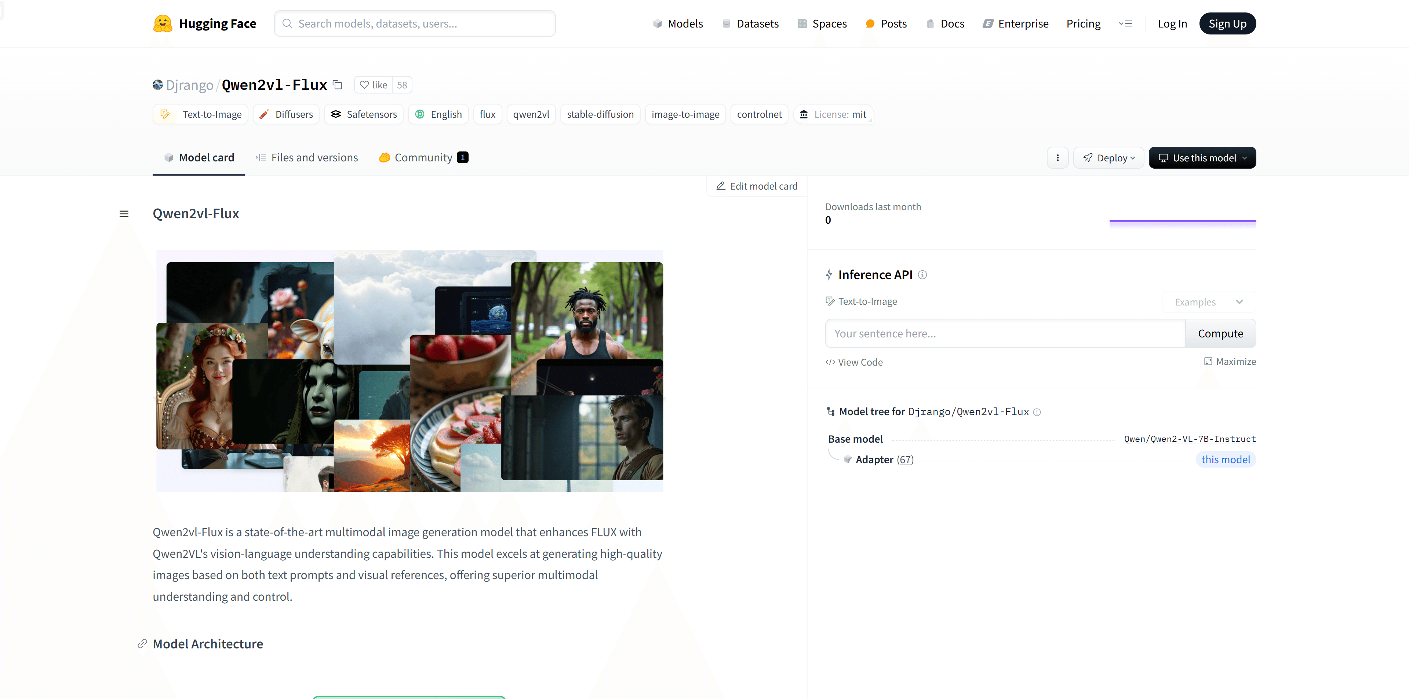Open the navigation overflow menu icon
Screen dimensions: 1409x699
click(x=1125, y=23)
